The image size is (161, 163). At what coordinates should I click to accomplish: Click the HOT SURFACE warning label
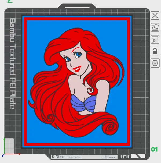[109, 157]
